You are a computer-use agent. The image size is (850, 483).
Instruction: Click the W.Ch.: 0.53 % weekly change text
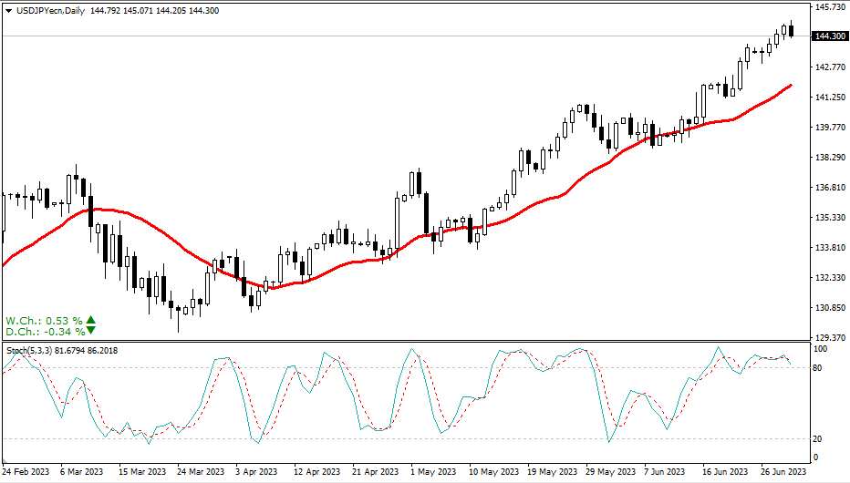(44, 320)
